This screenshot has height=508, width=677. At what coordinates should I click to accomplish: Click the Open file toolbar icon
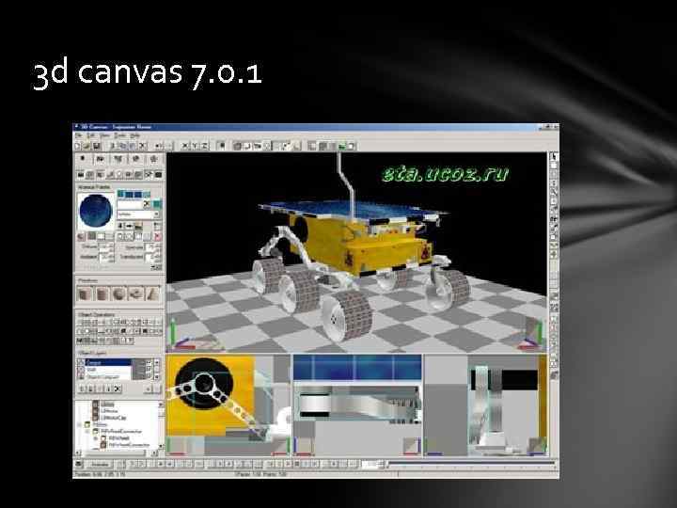tap(87, 146)
